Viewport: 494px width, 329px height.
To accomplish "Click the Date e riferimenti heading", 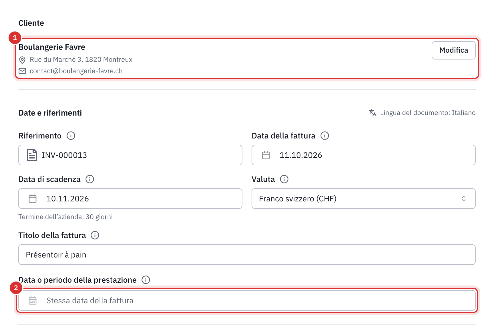I will pyautogui.click(x=50, y=113).
